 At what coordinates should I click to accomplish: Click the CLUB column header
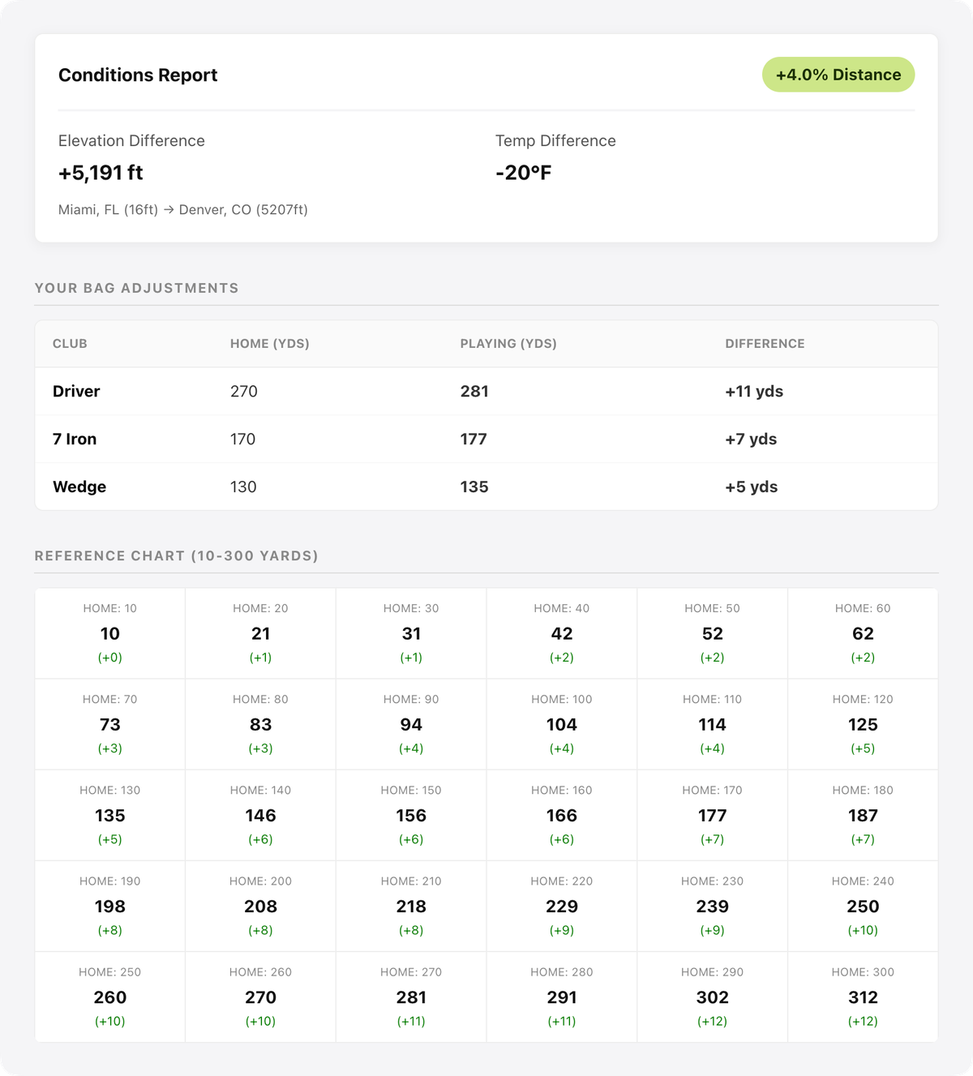[x=71, y=344]
